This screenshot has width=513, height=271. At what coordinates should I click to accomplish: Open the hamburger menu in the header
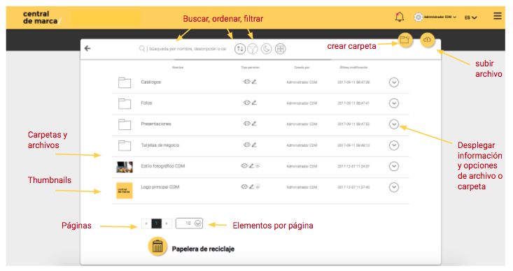(x=498, y=16)
